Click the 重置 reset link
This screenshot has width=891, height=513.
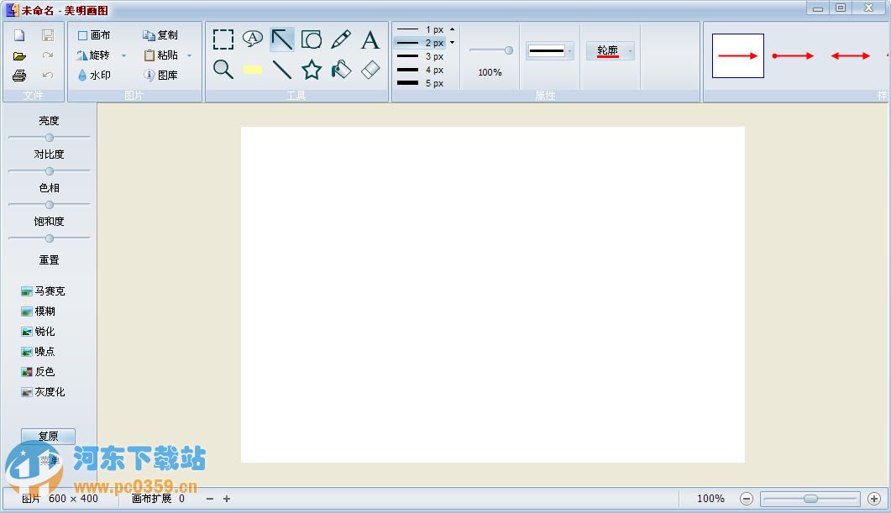[49, 260]
